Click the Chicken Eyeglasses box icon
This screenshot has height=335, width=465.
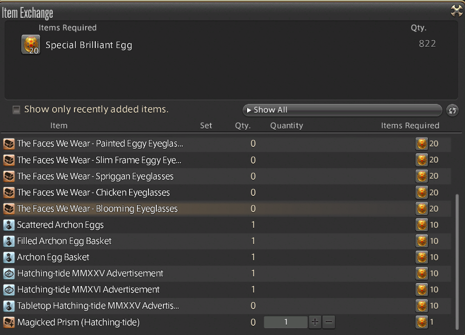(9, 193)
